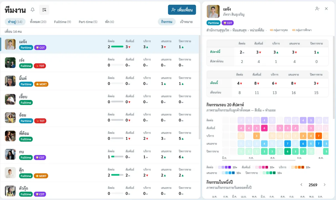Open the notifications bell
The height and width of the screenshot is (200, 336).
pyautogui.click(x=33, y=10)
